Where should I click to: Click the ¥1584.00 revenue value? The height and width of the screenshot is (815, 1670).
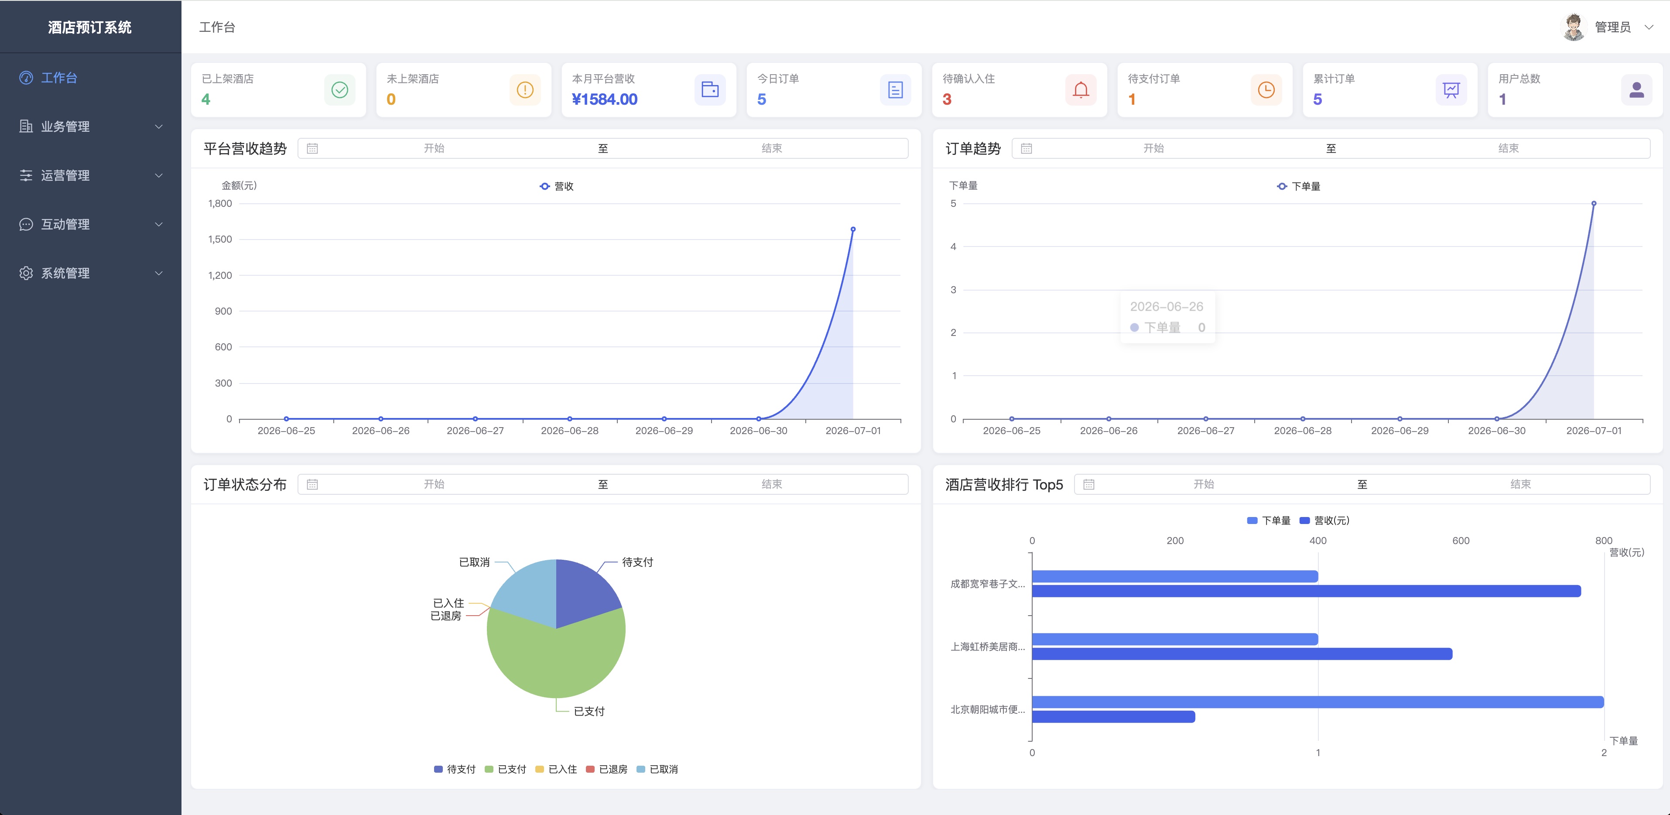coord(604,99)
